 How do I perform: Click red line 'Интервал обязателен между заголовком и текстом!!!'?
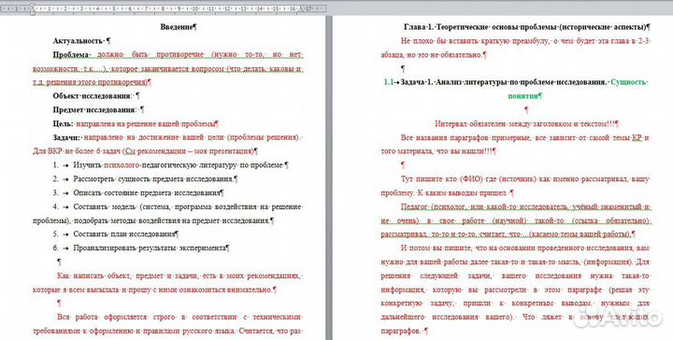pos(526,124)
